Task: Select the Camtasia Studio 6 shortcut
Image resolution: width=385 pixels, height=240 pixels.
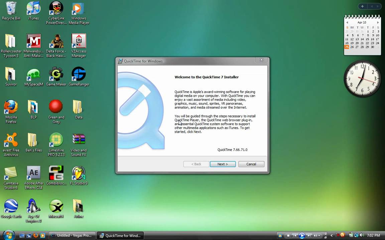Action: 11,178
